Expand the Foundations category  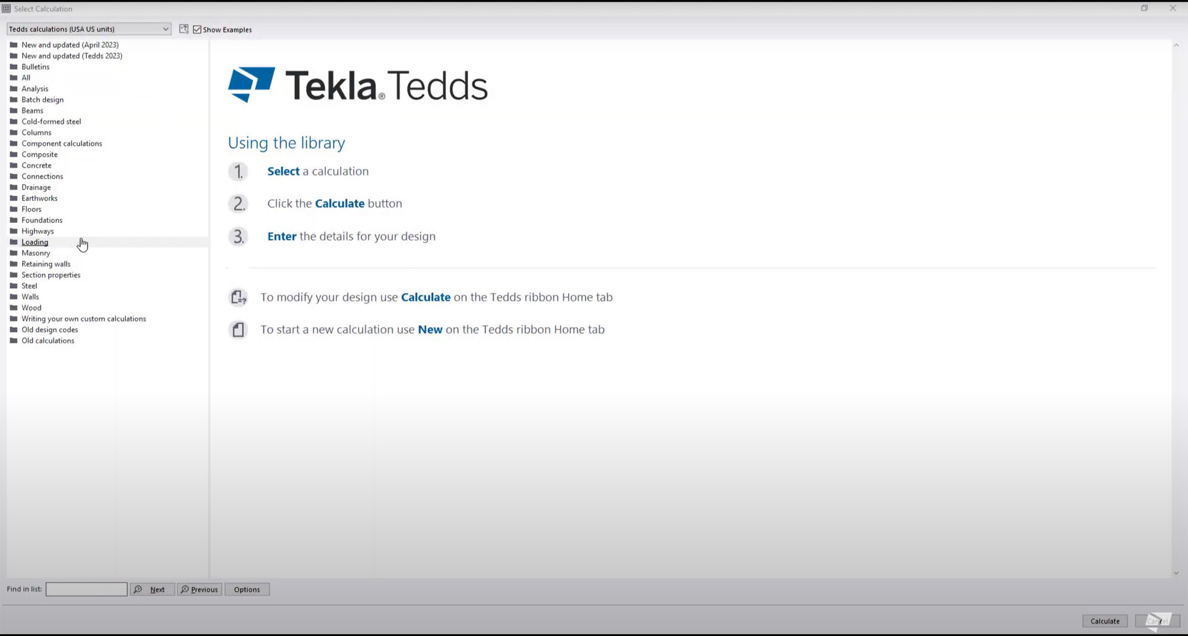point(42,220)
